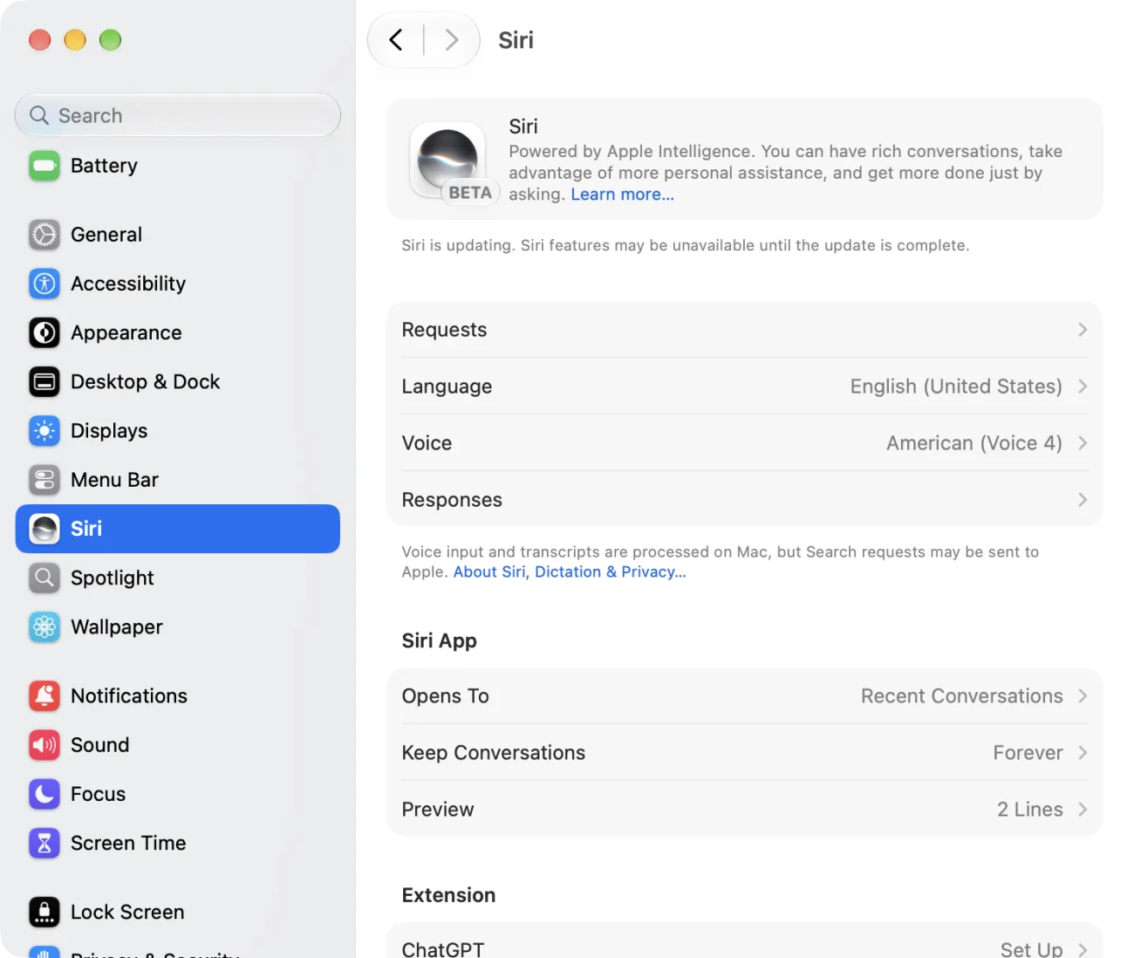Click the Responses label
This screenshot has height=958, width=1134.
(452, 500)
